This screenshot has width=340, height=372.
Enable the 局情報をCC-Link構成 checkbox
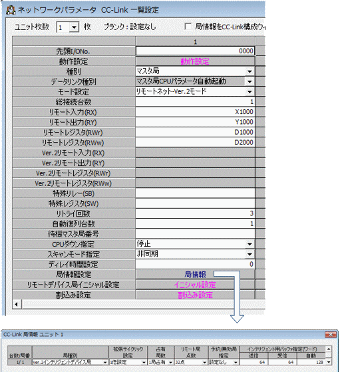pos(188,27)
